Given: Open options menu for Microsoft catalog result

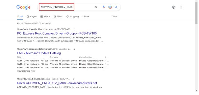Looking at the screenshot, I should [74, 49].
